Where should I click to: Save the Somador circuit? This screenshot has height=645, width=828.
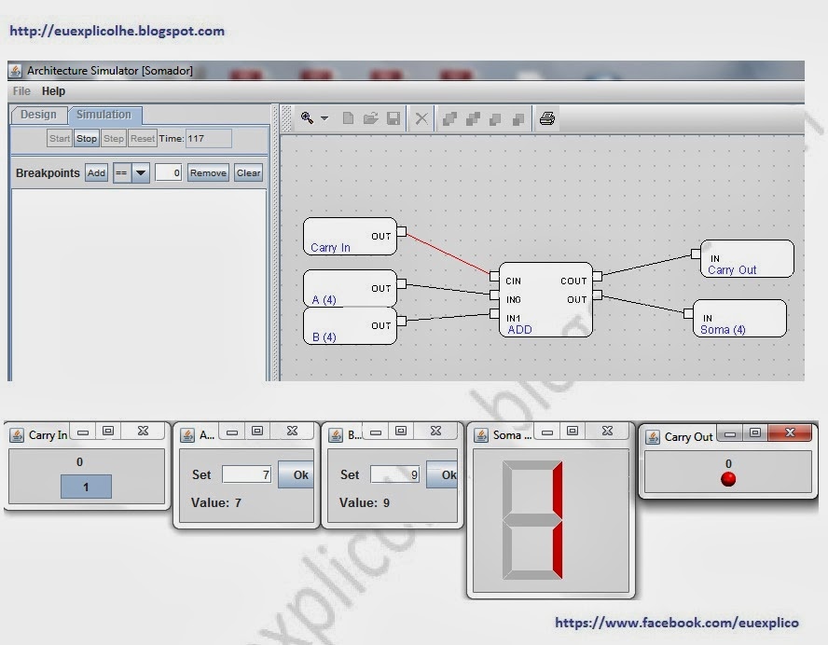click(393, 117)
